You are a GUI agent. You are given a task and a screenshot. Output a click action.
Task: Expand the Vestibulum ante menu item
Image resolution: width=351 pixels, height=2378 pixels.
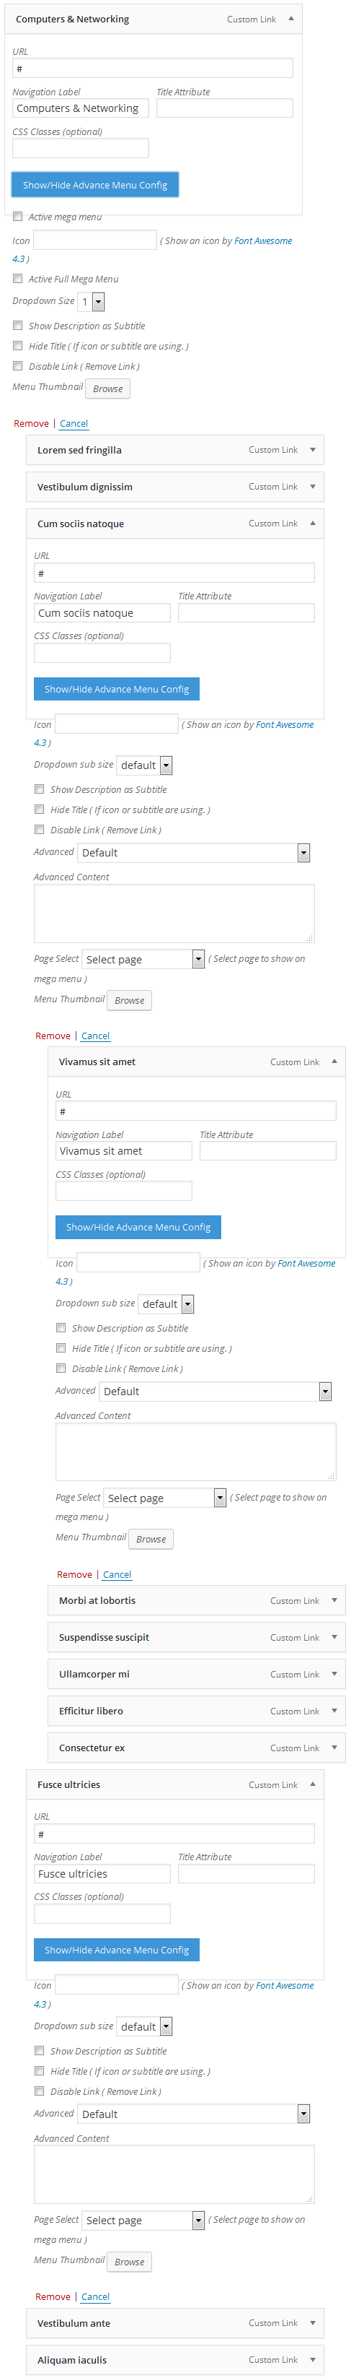(175, 2322)
